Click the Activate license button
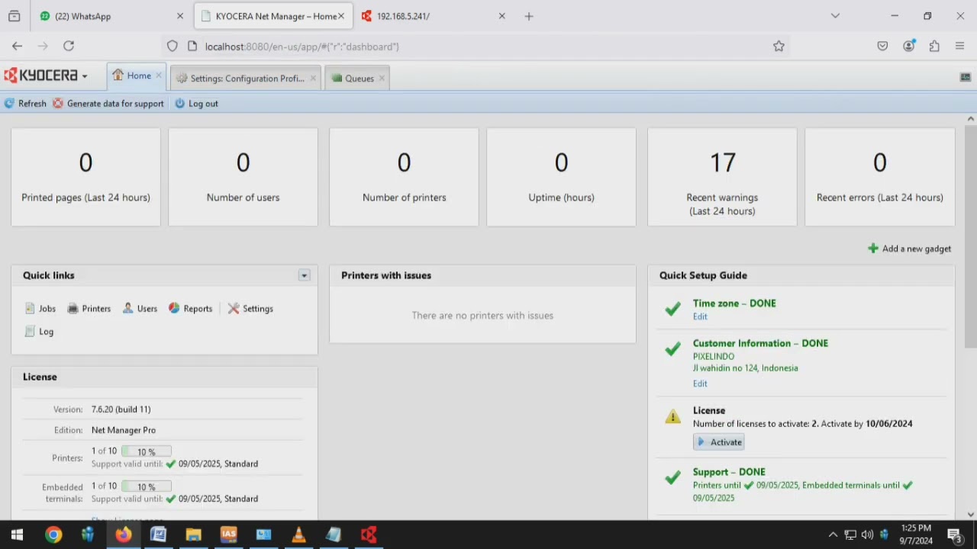 [718, 442]
